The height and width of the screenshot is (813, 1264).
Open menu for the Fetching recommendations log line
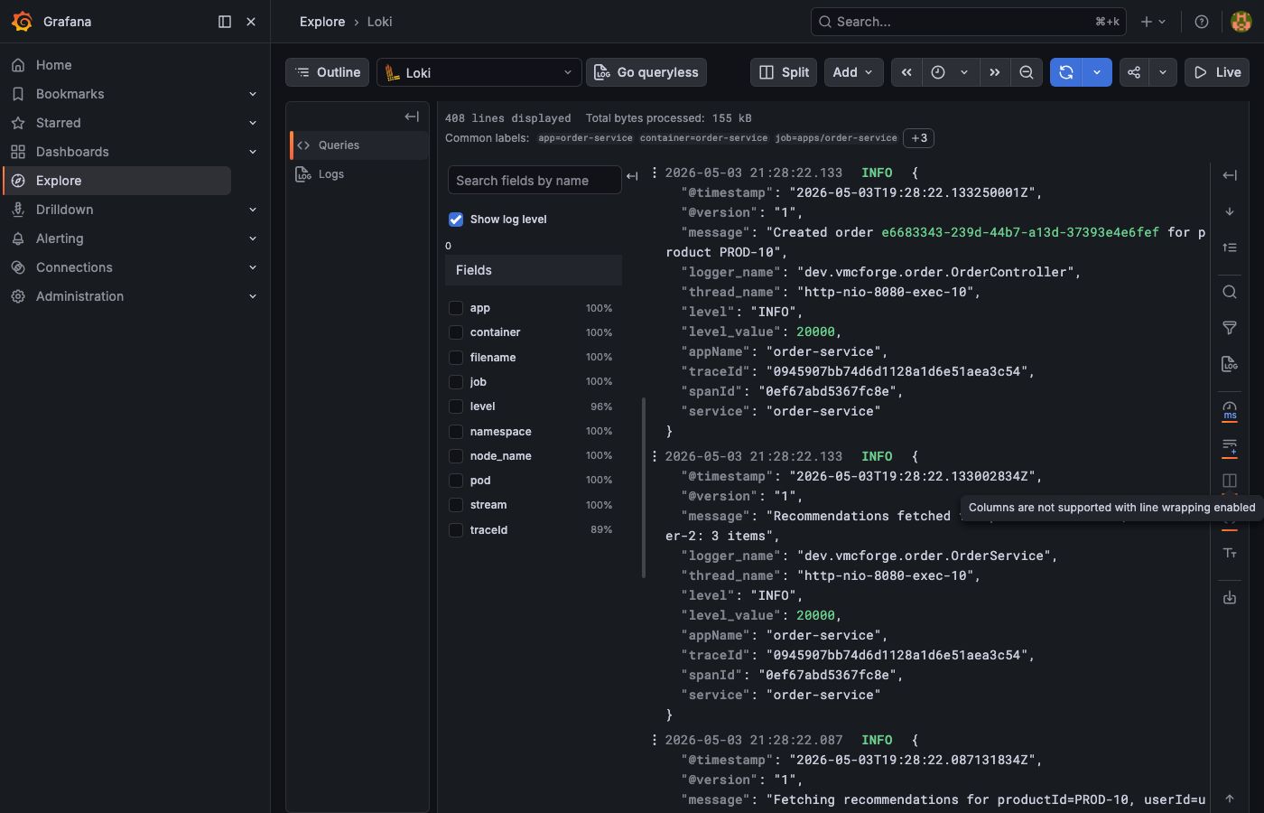(655, 740)
